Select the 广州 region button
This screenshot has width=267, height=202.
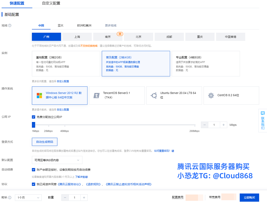[x=46, y=37]
